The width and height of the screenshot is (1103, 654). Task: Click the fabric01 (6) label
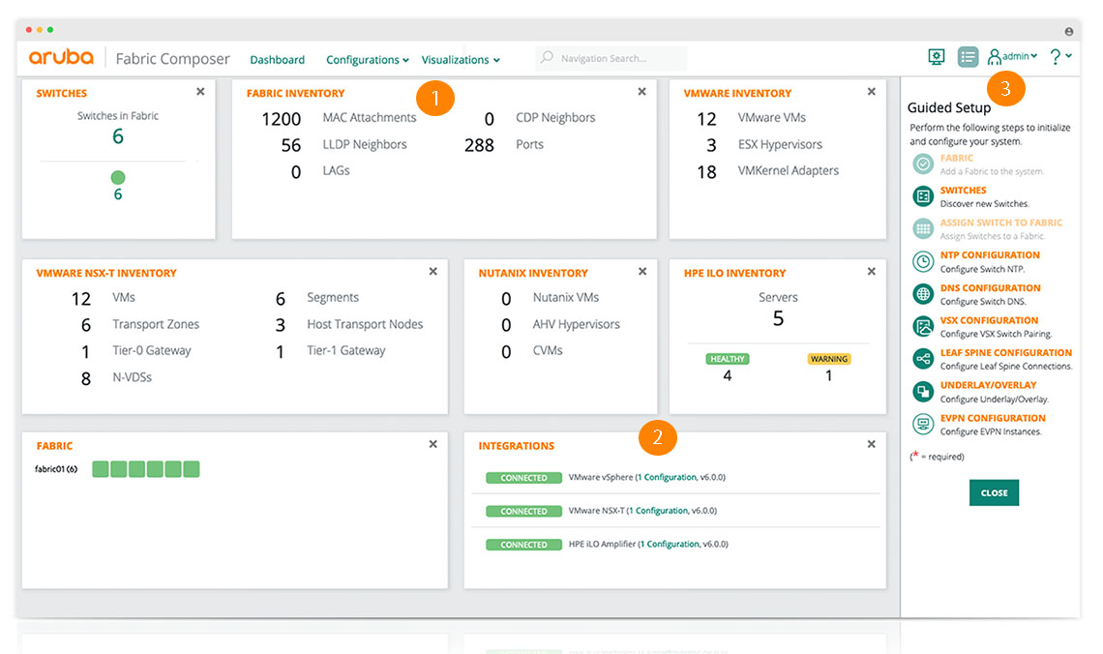(56, 469)
